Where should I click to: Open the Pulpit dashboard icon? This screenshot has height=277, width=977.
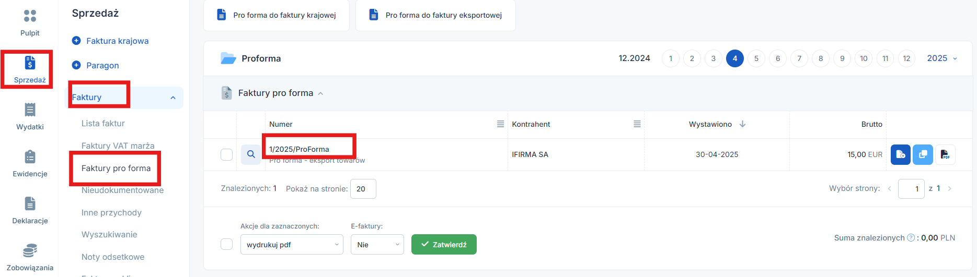tap(30, 17)
